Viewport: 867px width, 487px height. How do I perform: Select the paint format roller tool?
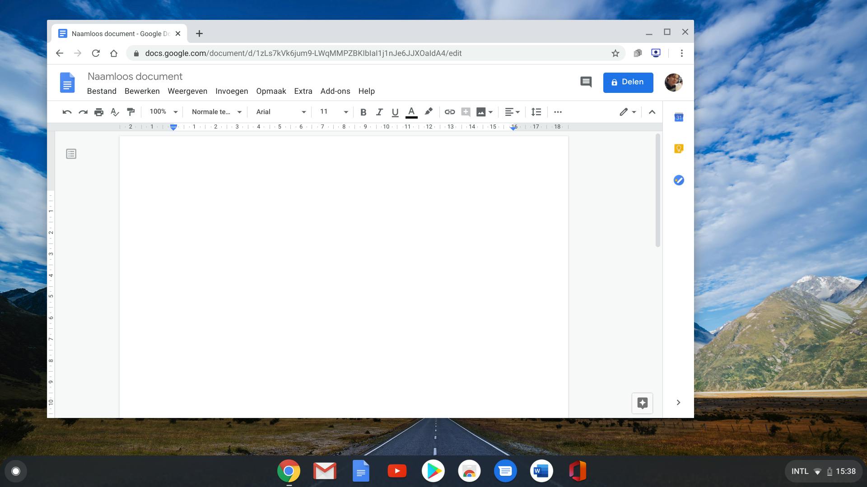[131, 112]
